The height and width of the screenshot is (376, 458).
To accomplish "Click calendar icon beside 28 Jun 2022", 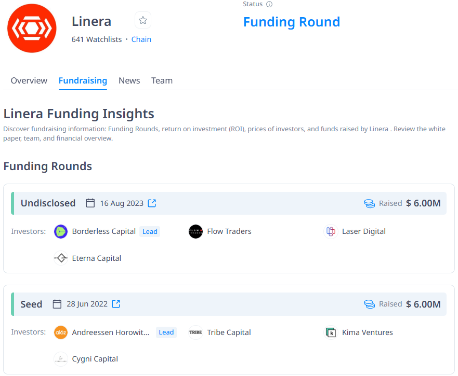I will coord(57,304).
